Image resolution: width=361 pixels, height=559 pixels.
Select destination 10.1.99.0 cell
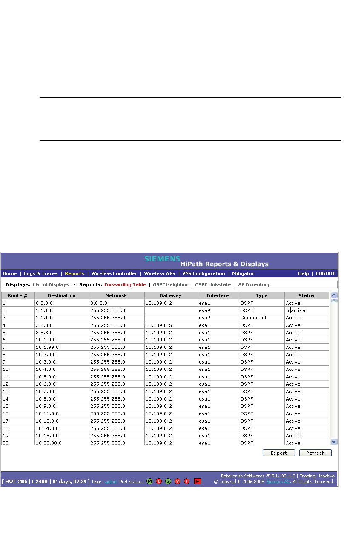click(62, 347)
